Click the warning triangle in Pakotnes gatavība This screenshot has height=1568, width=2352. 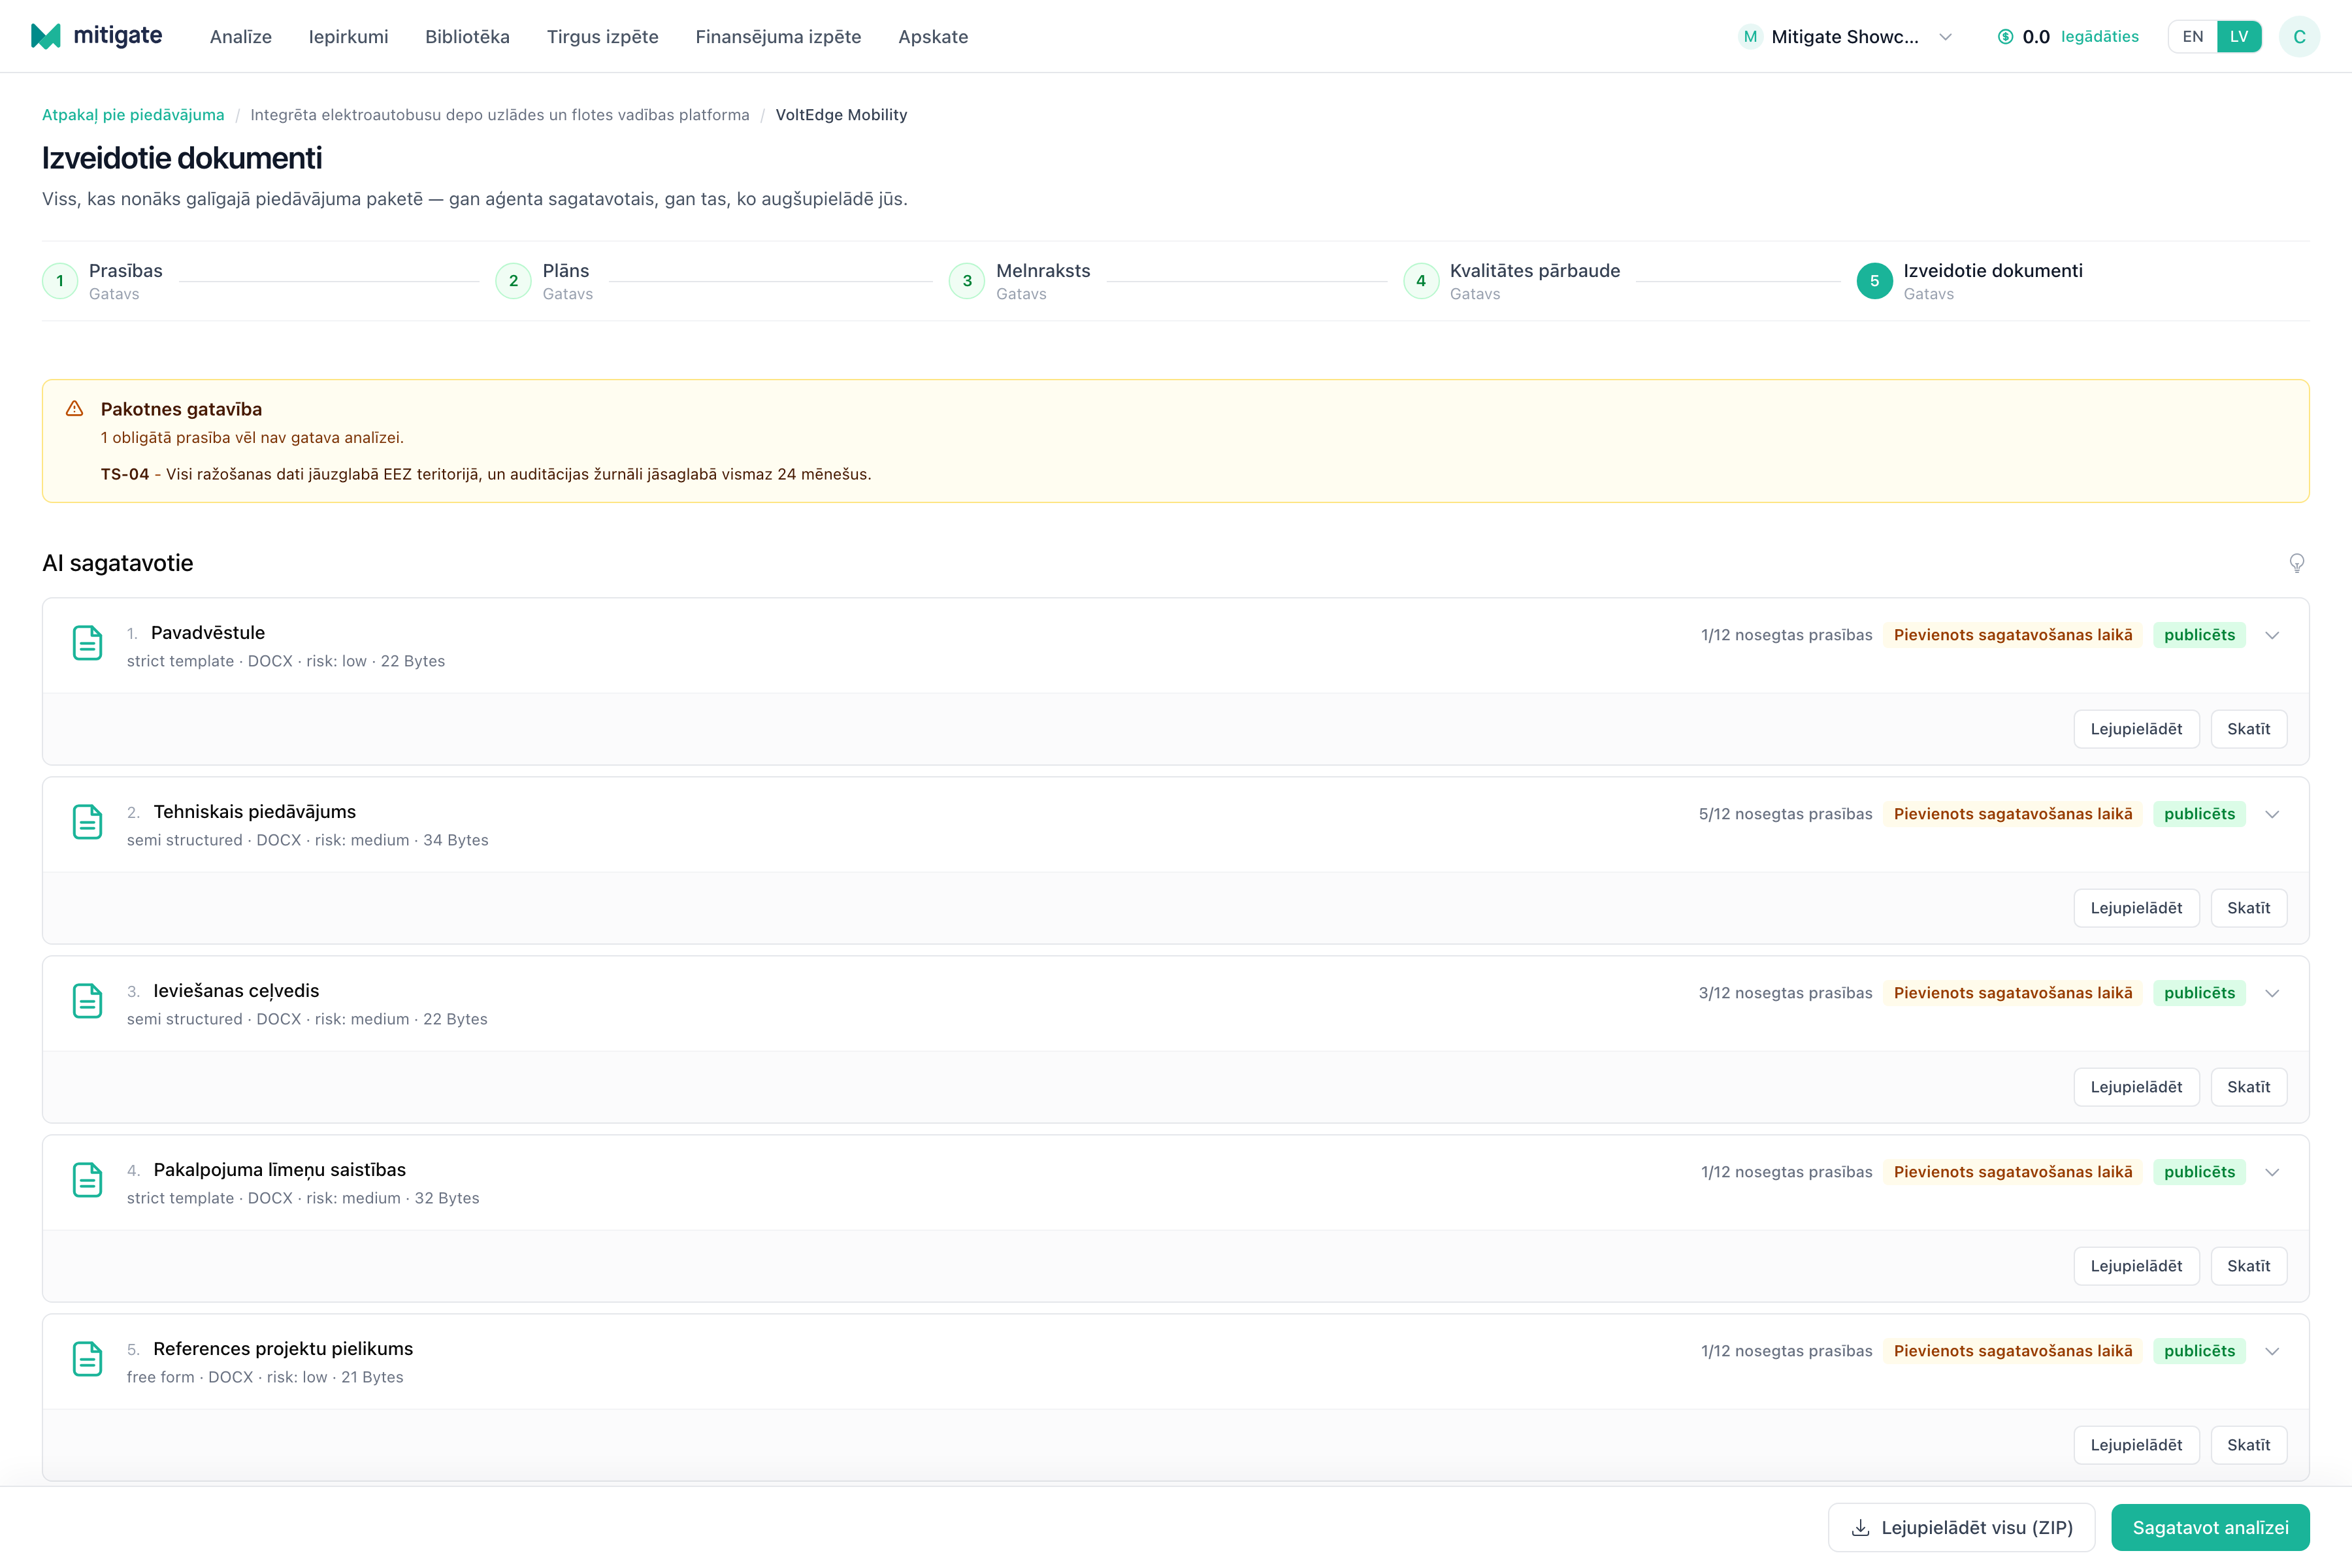74,409
